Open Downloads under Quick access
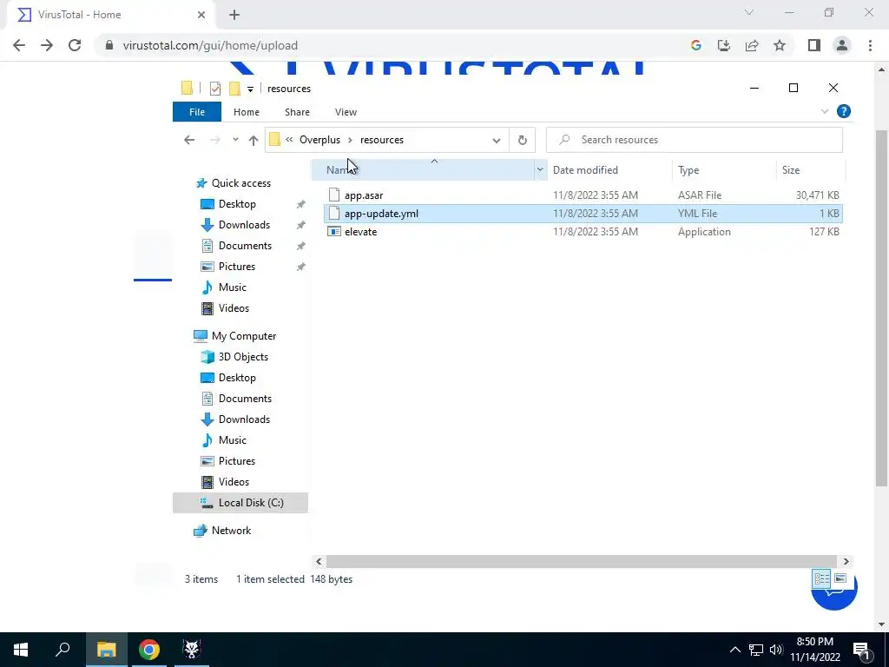889x667 pixels. point(244,225)
